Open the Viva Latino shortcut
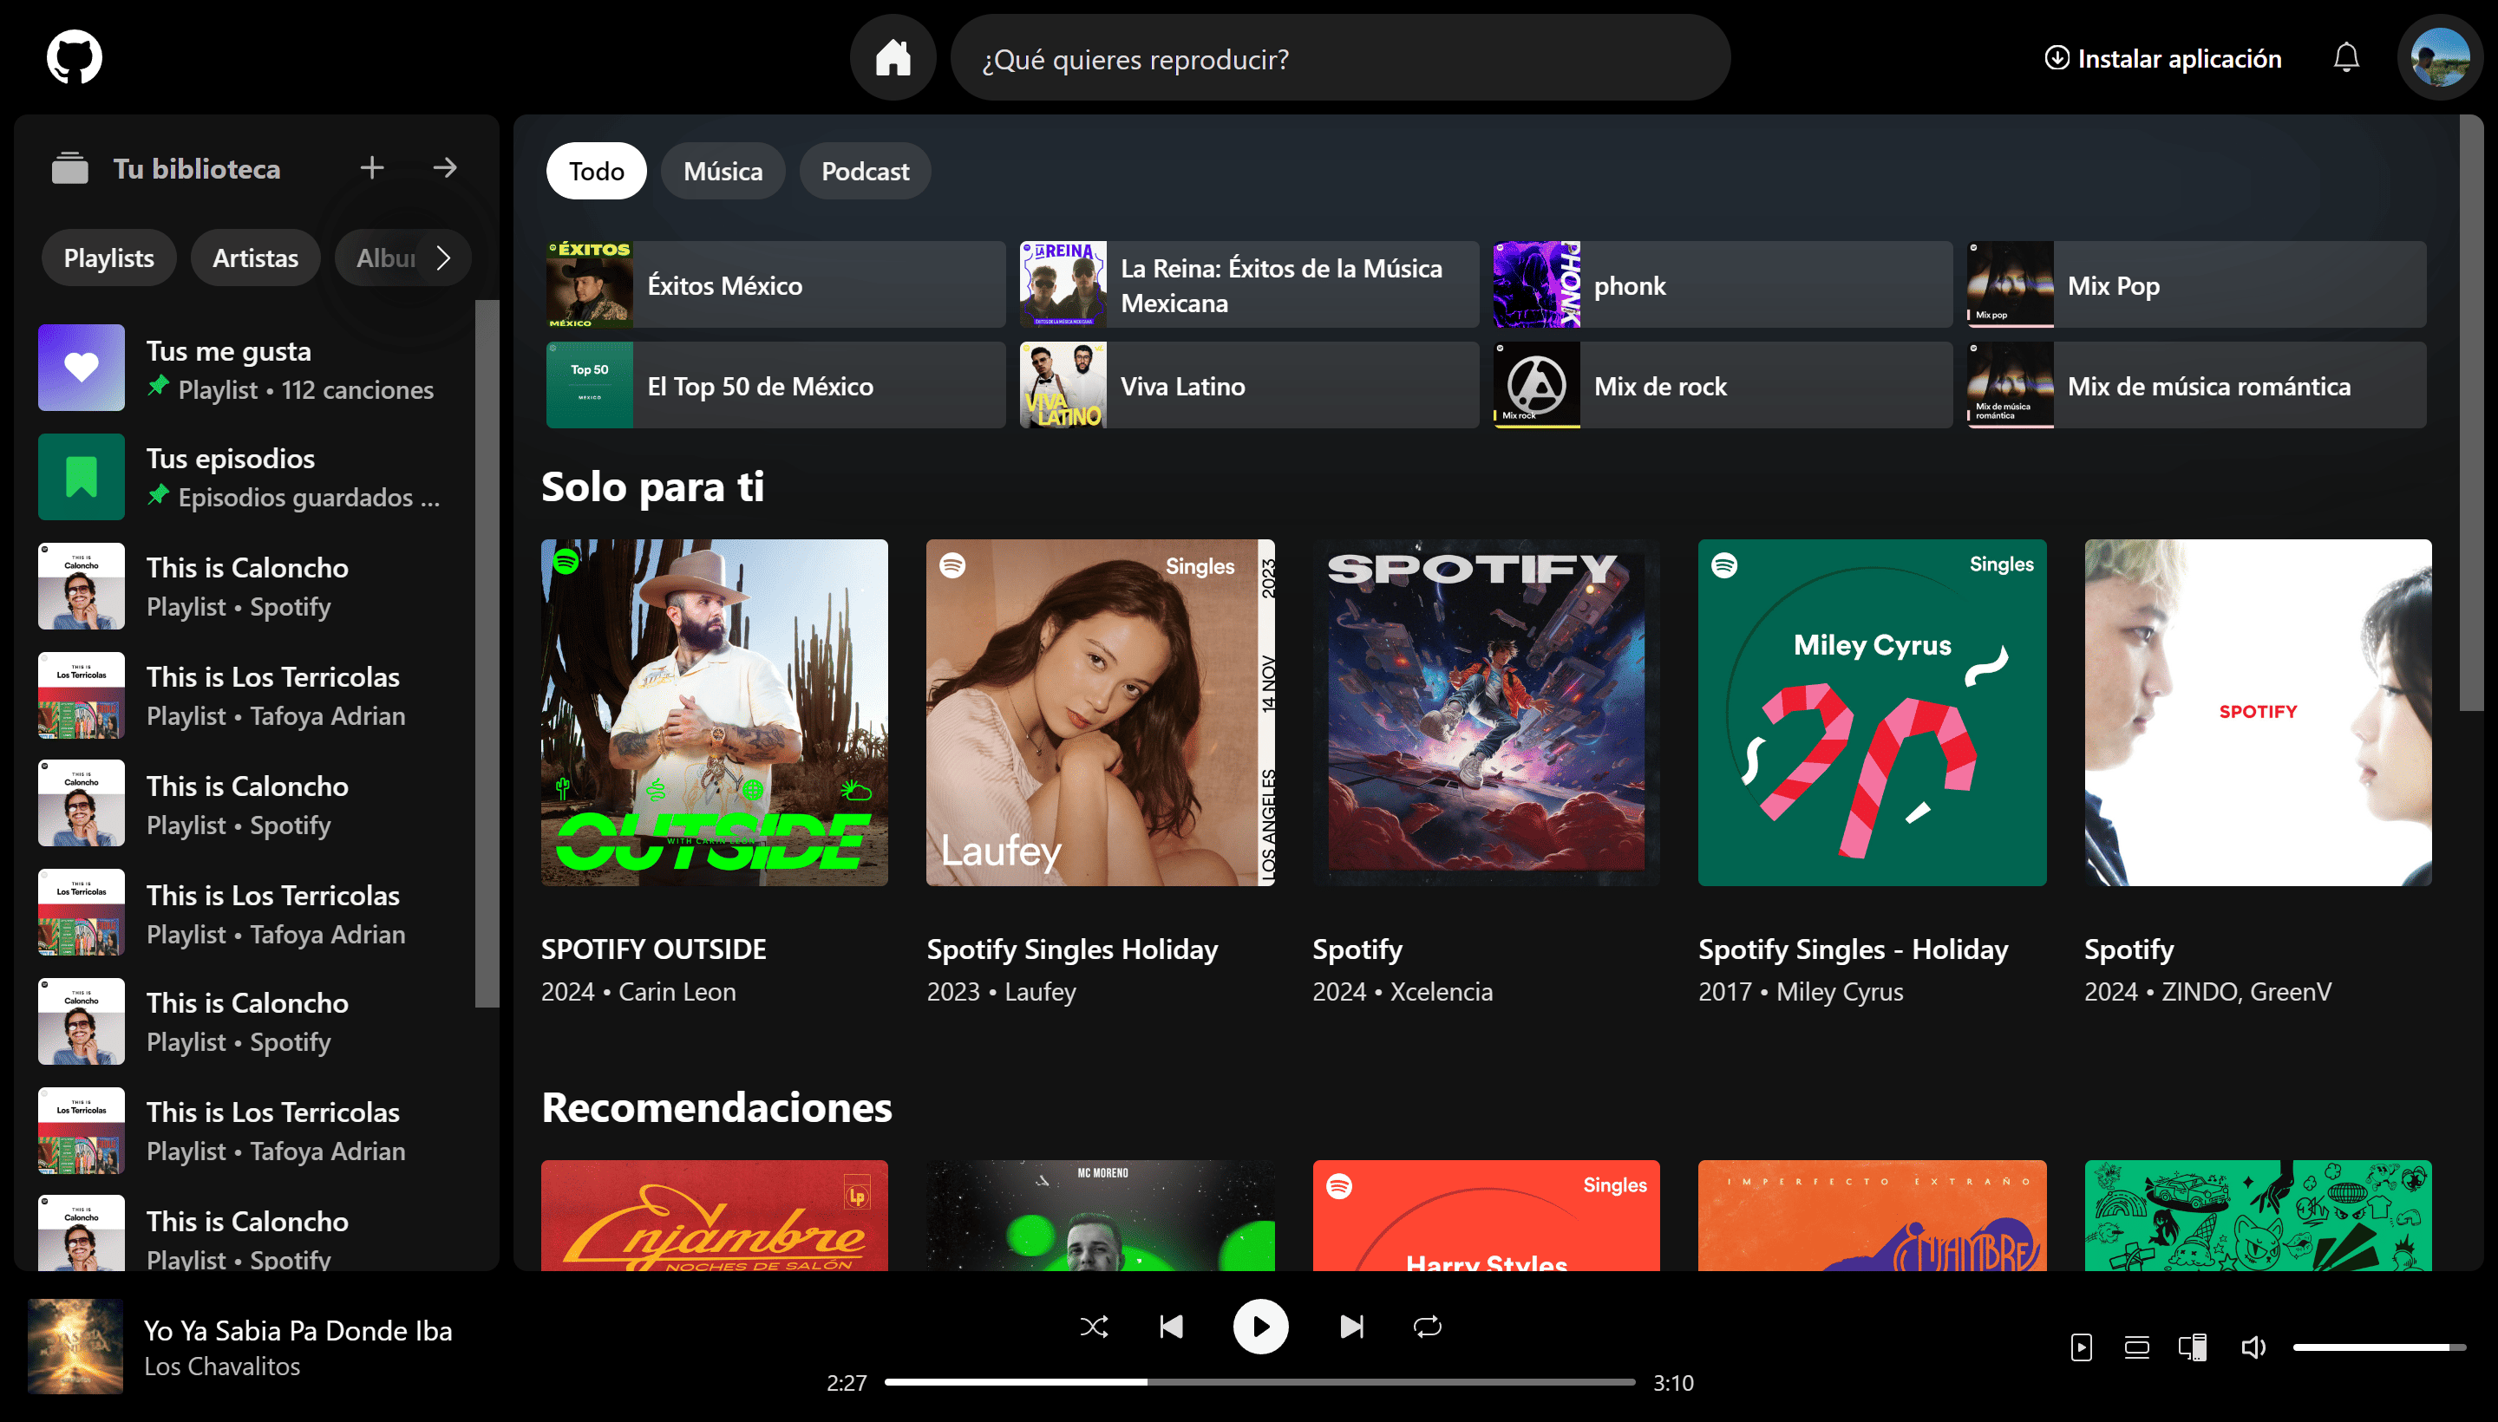 click(1248, 385)
